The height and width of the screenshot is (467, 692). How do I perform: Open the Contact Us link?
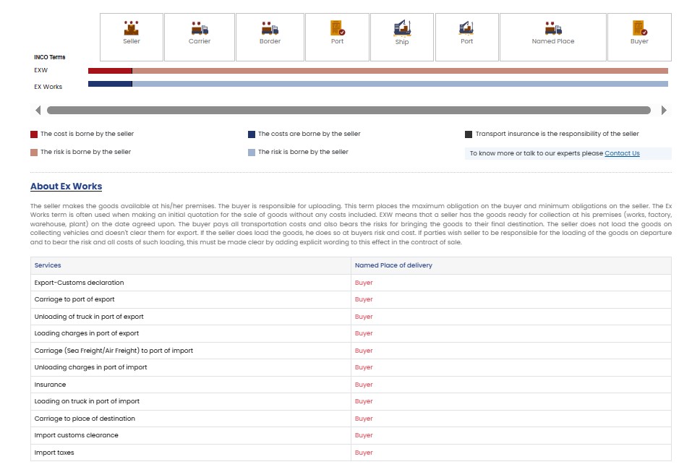click(x=622, y=153)
